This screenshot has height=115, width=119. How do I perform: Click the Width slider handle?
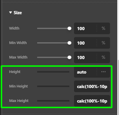(x=69, y=28)
